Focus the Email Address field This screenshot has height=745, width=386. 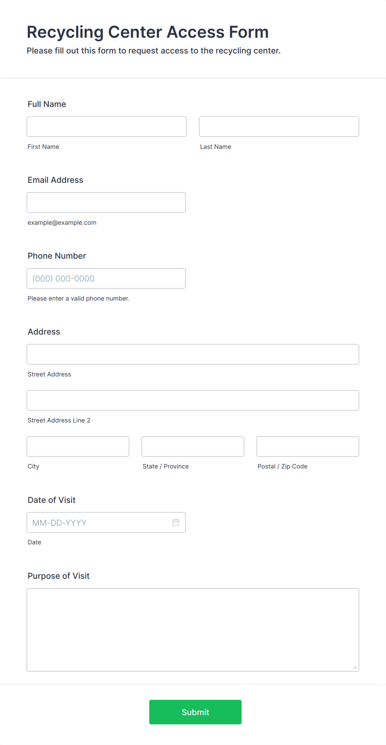tap(106, 202)
